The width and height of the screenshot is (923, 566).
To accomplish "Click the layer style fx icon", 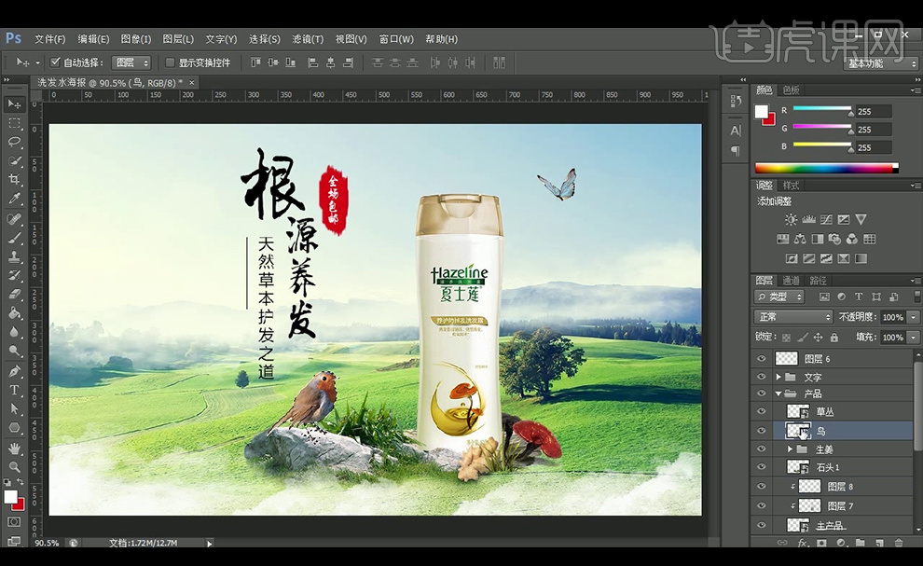I will pyautogui.click(x=802, y=543).
